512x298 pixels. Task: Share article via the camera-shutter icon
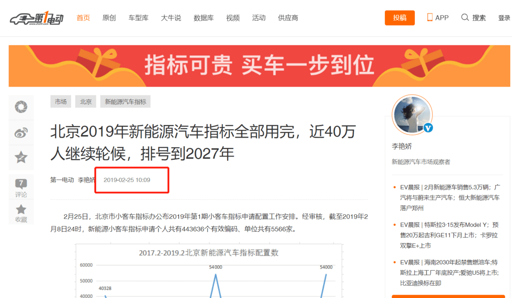[x=21, y=107]
